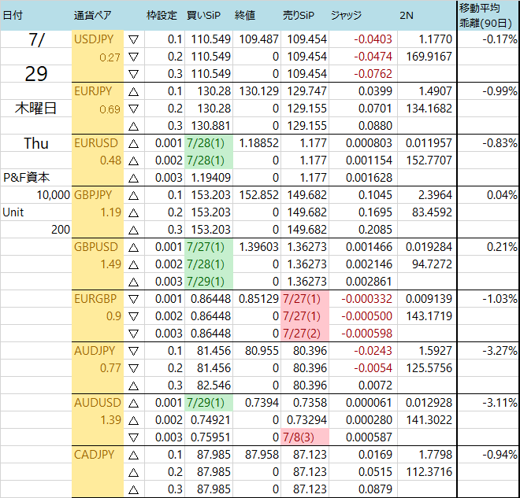520x498 pixels.
Task: Click the down triangle beside USDJPY label
Action: [133, 40]
